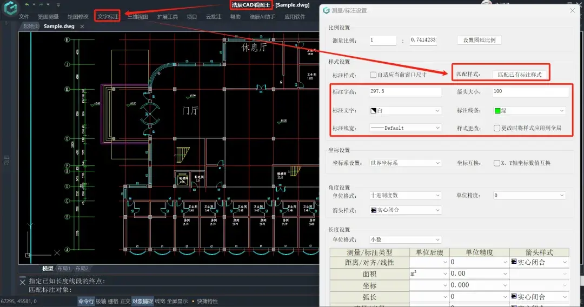Open 面积 row precision 0.00 dropdown
The width and height of the screenshot is (584, 307).
tap(479, 274)
